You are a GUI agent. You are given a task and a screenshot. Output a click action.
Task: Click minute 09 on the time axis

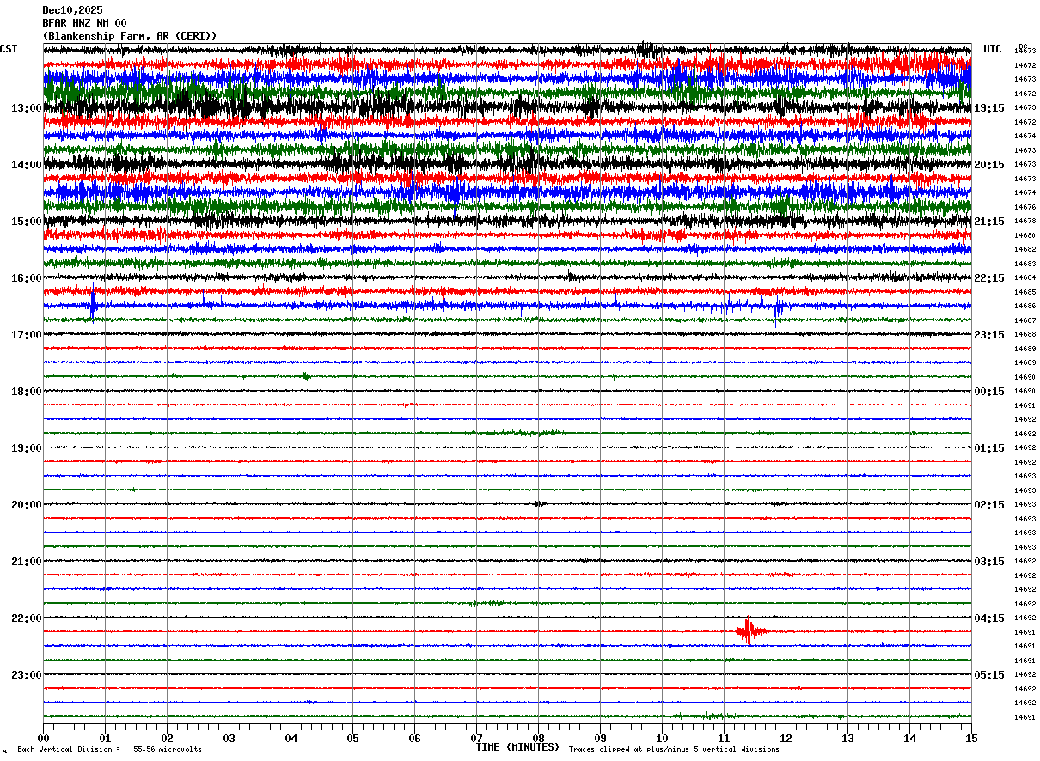pyautogui.click(x=600, y=738)
